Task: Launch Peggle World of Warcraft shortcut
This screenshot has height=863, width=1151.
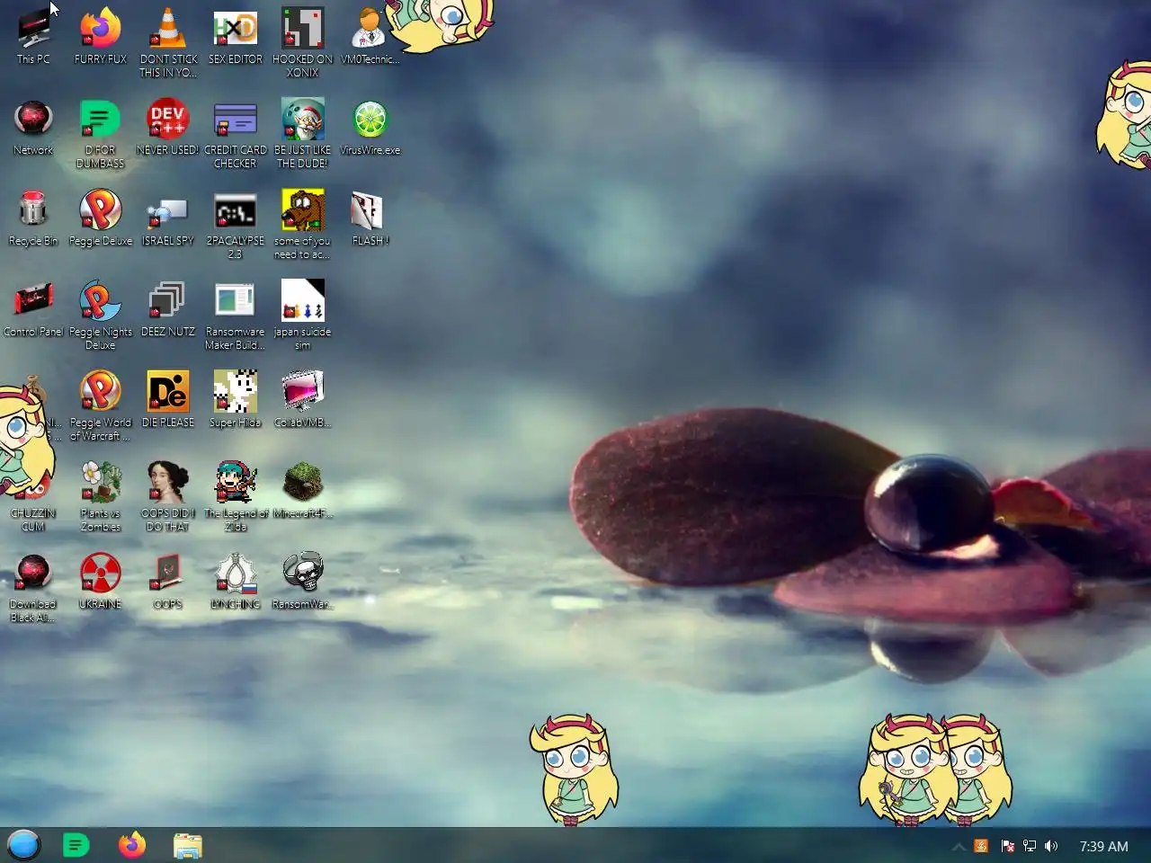Action: click(101, 406)
